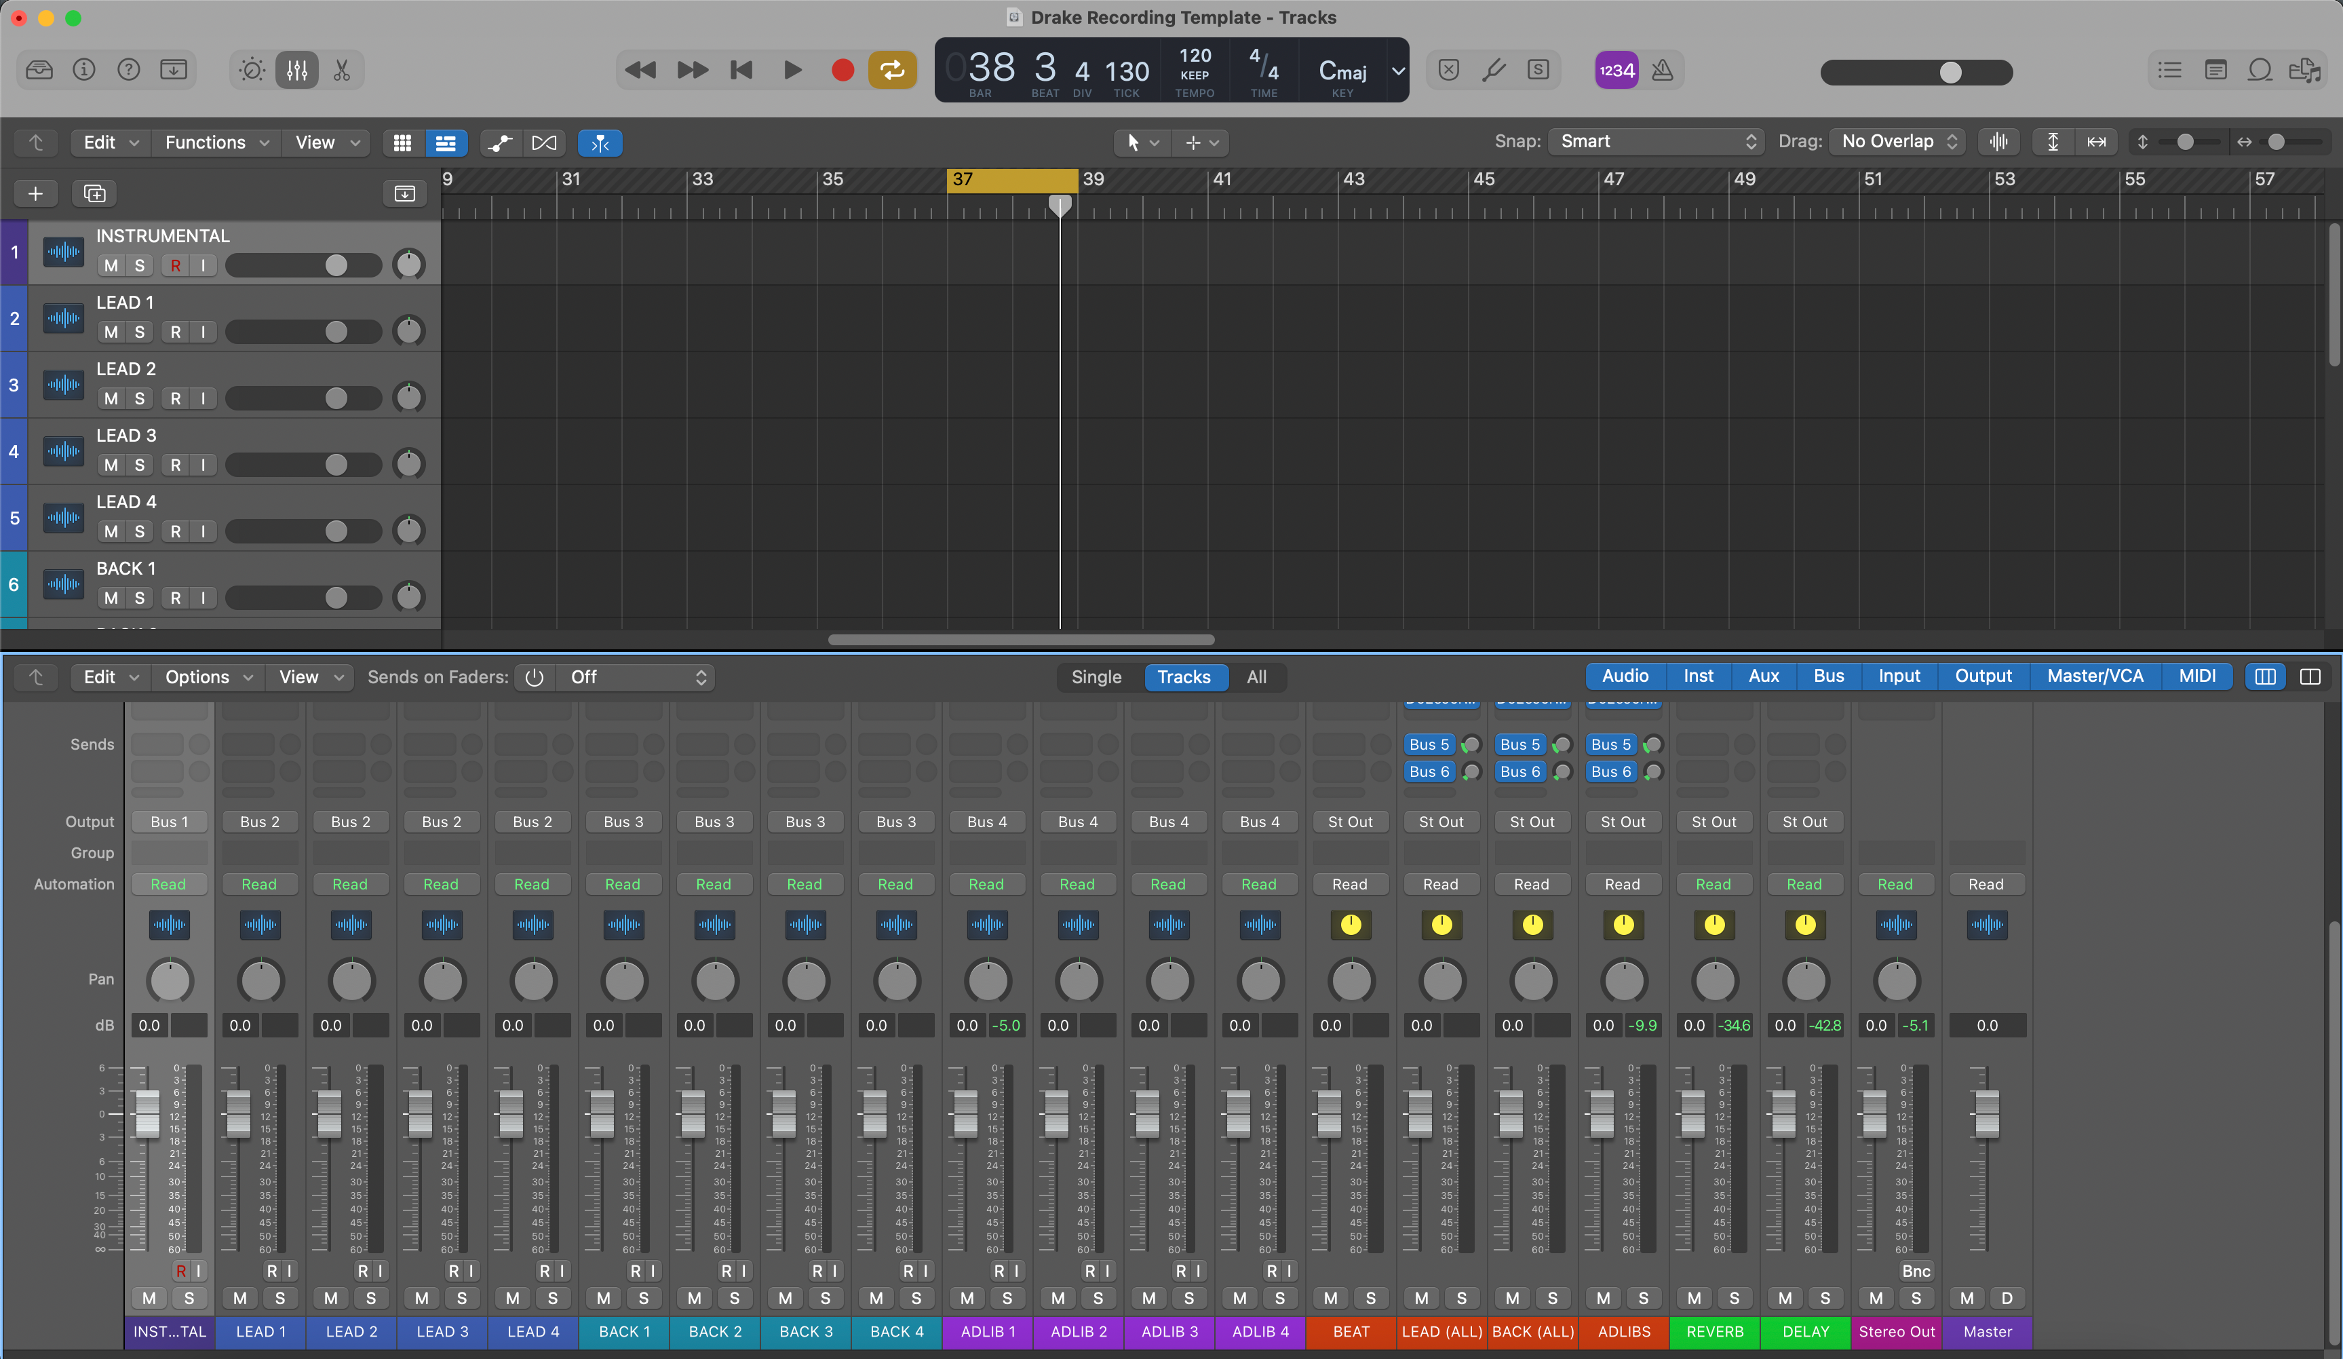Switch mixer to the All tab
Image resolution: width=2343 pixels, height=1359 pixels.
pyautogui.click(x=1256, y=677)
